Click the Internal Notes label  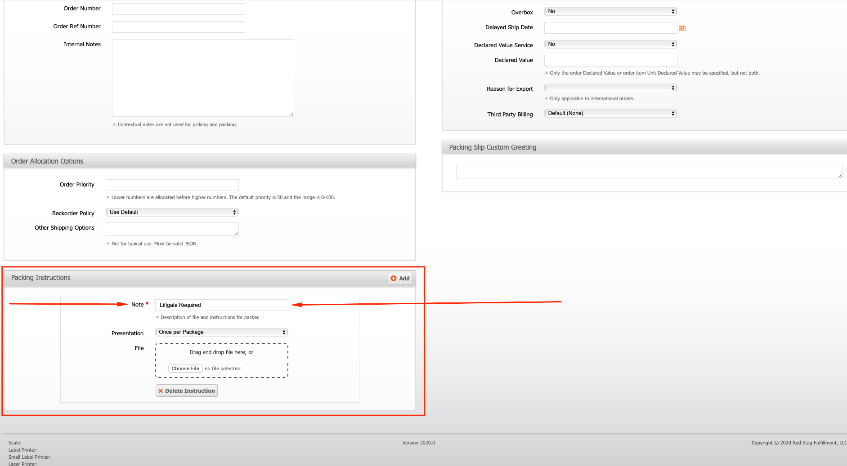82,44
